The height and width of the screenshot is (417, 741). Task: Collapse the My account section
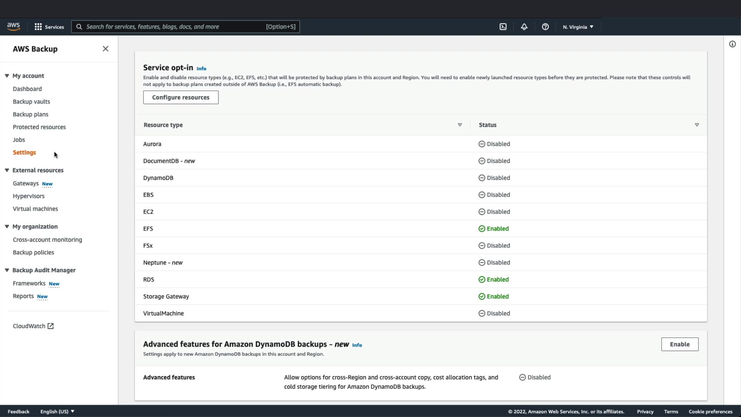pyautogui.click(x=7, y=76)
